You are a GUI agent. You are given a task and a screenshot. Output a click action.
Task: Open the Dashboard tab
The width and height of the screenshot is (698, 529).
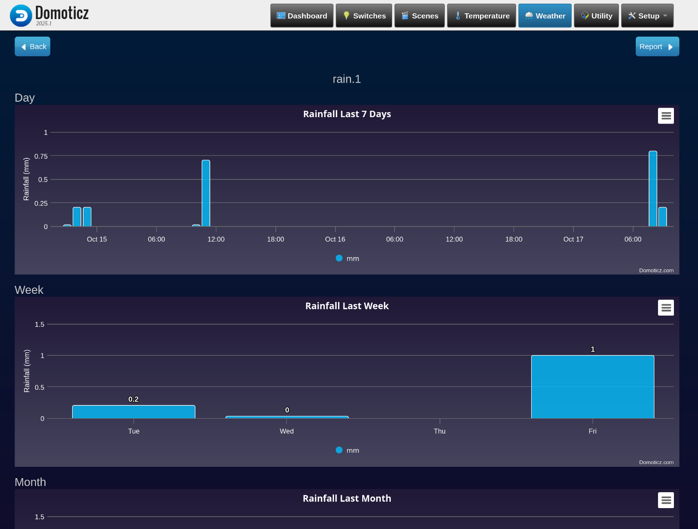pyautogui.click(x=302, y=16)
